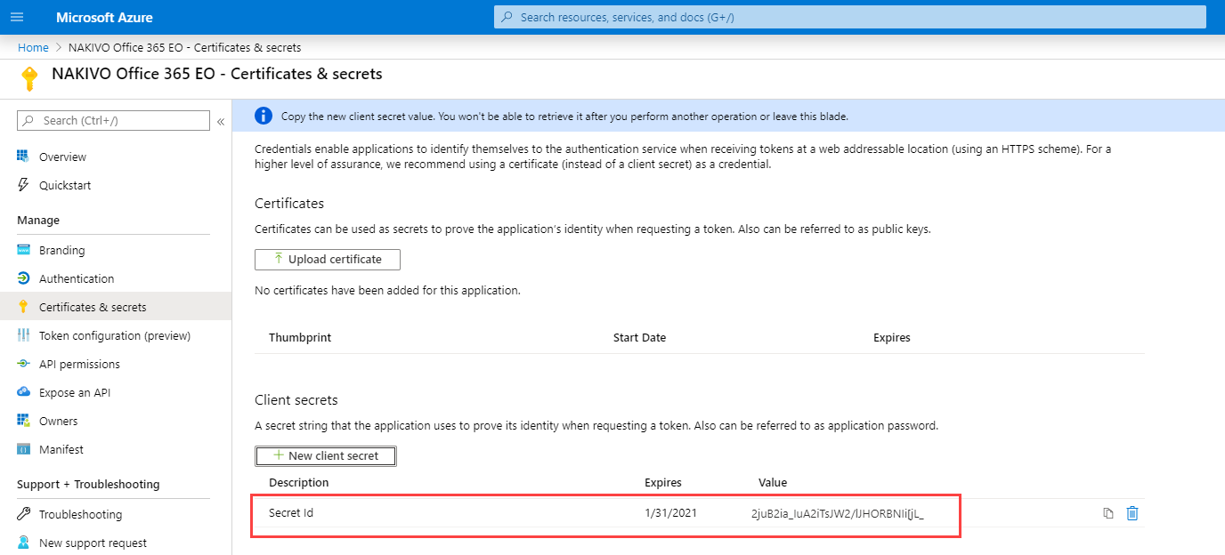
Task: Go to the Authentication page
Action: coord(76,278)
